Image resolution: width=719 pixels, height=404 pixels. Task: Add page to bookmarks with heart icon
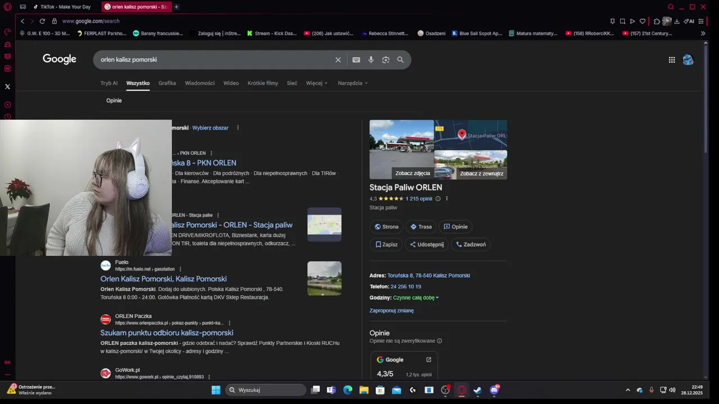coord(643,21)
